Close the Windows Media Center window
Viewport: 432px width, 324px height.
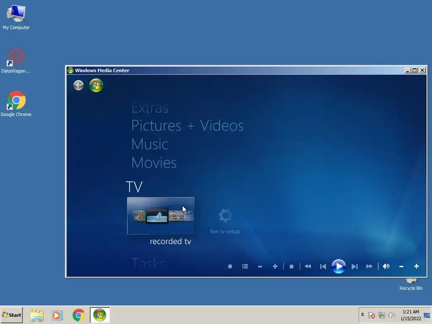pyautogui.click(x=422, y=70)
